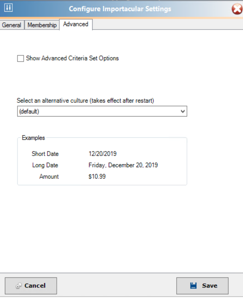Open the Membership tab
The height and width of the screenshot is (298, 243).
(42, 25)
